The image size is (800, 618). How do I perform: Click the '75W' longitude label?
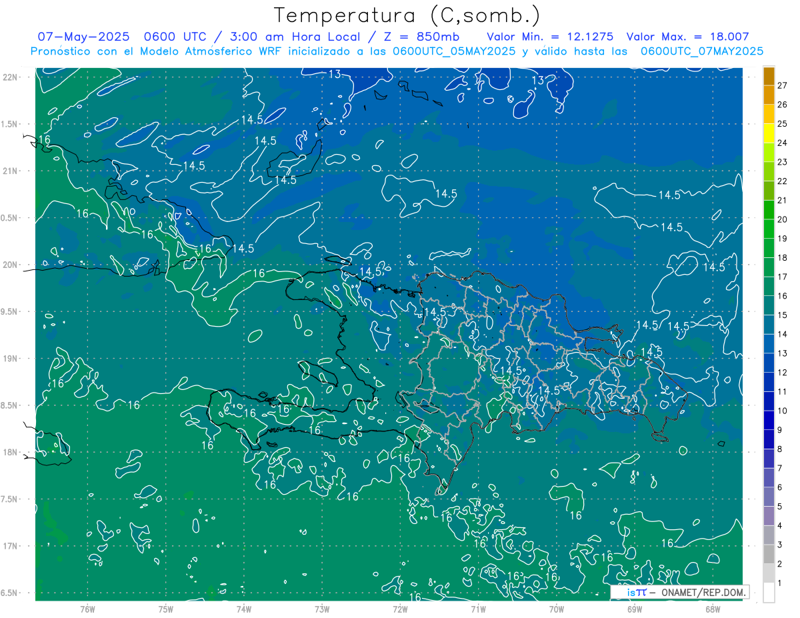click(x=166, y=609)
